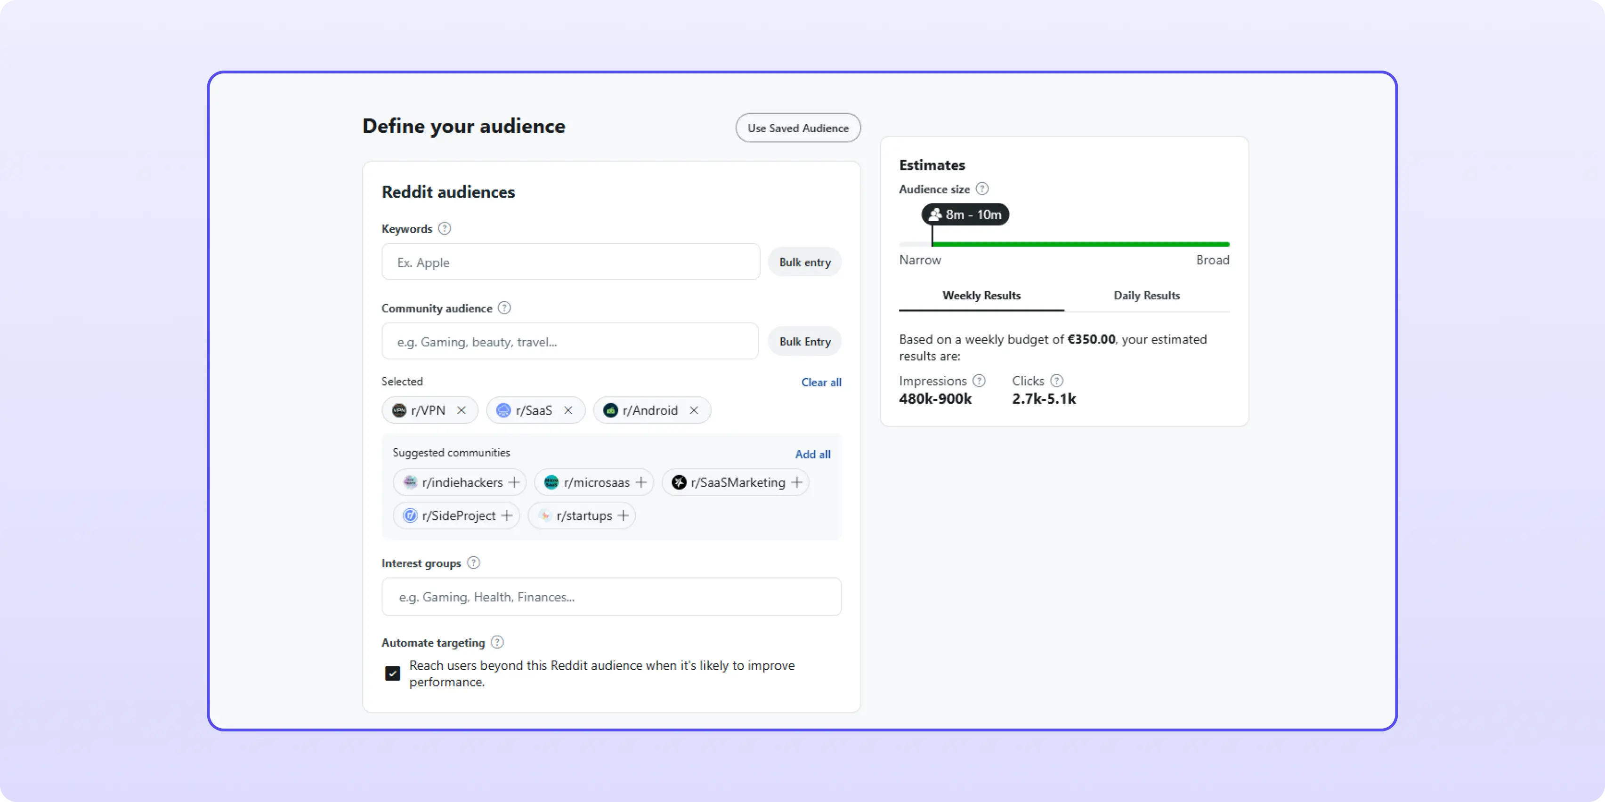
Task: Click the r/SaaSMarketing suggested chip label
Action: 738,482
